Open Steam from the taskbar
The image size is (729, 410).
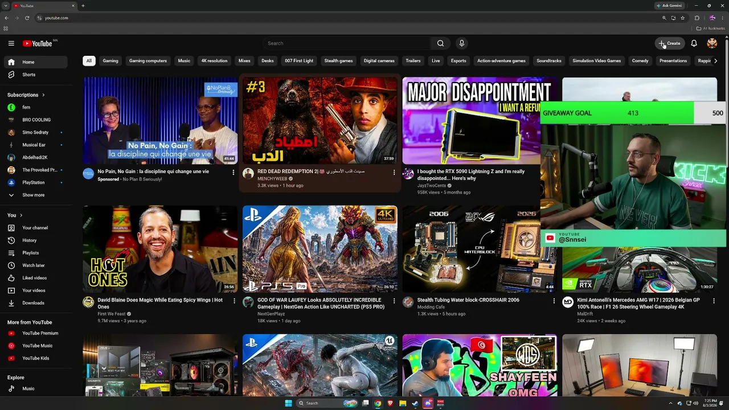pyautogui.click(x=415, y=403)
